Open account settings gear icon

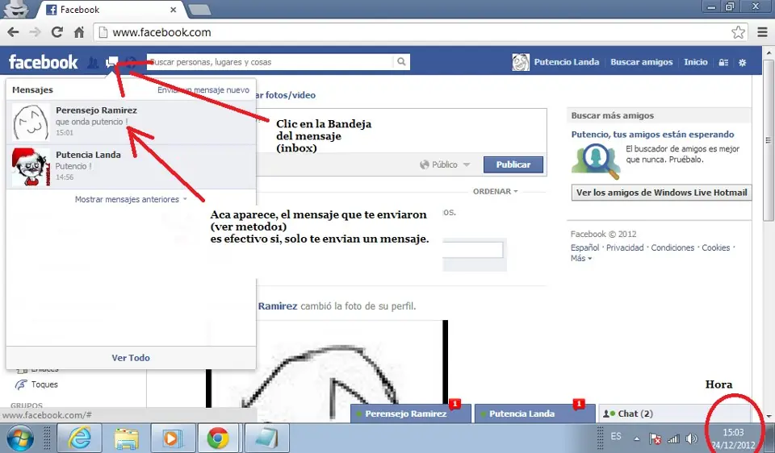743,63
